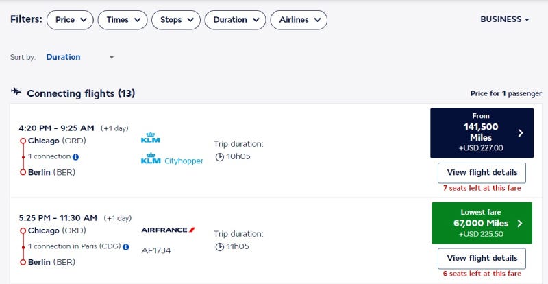View flight details for Air France AF1734
Screen dimensions: 548x284
[482, 259]
